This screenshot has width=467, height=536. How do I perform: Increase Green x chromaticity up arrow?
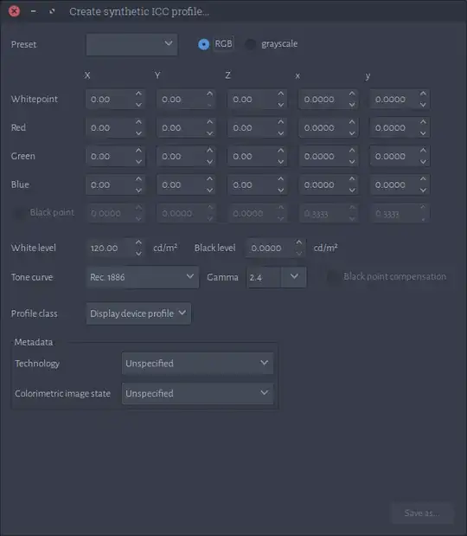tap(352, 151)
